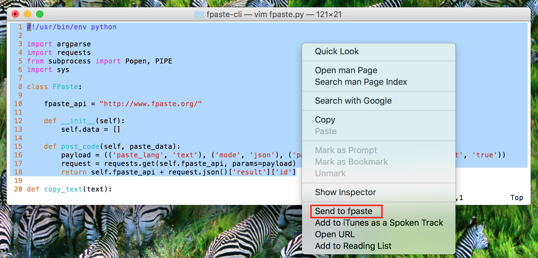The height and width of the screenshot is (258, 538).
Task: Click the disabled Paste entry
Action: pos(326,131)
